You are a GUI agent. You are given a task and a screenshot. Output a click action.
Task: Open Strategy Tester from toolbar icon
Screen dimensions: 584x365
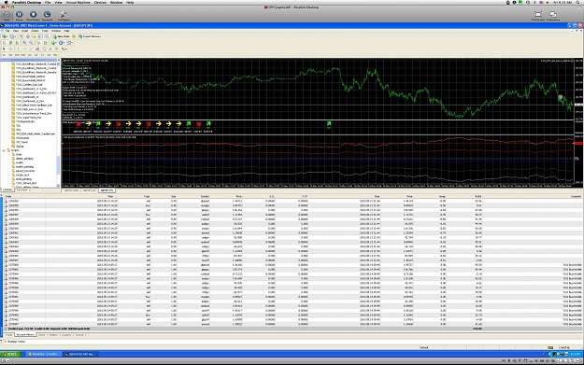click(47, 36)
